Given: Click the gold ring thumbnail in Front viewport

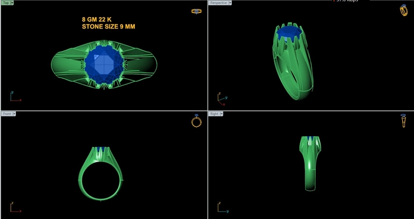Looking at the screenshot, I should (196, 121).
